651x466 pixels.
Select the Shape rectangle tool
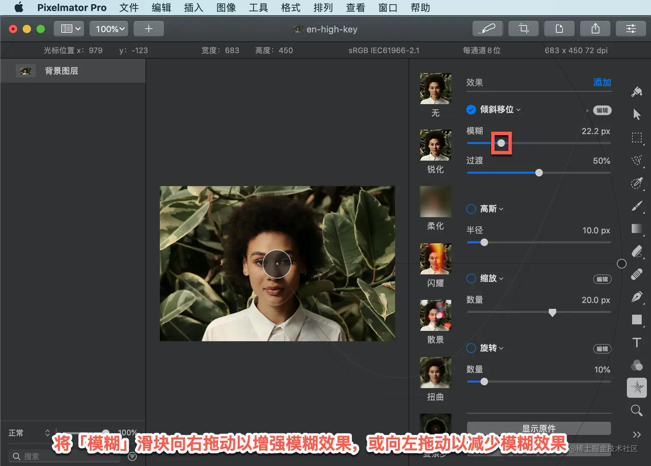pos(637,320)
